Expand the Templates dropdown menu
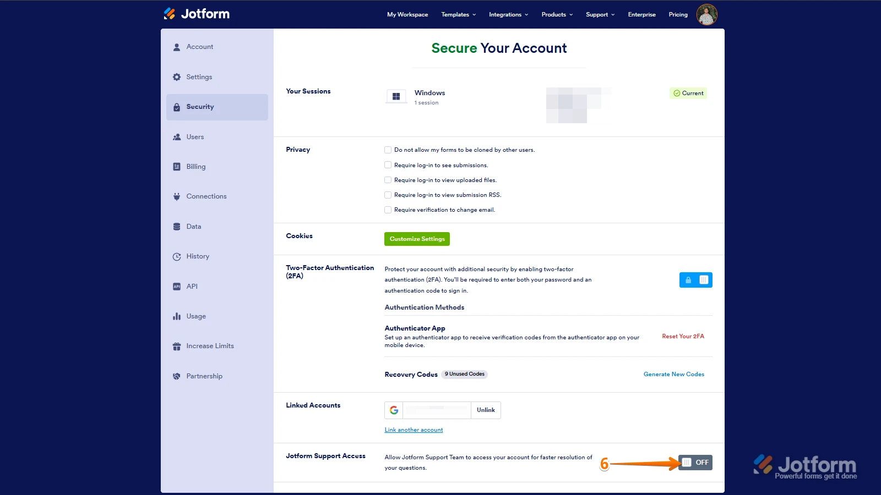 point(458,15)
